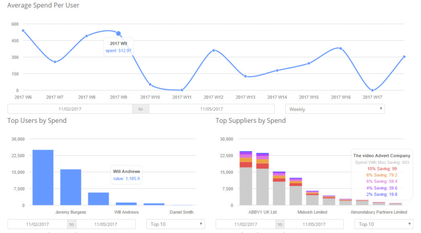Image resolution: width=421 pixels, height=233 pixels.
Task: Edit the Top Suppliers end date field
Action: [314, 224]
